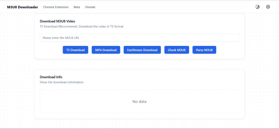Select the Download M3U8 Video heading
This screenshot has height=129, width=279.
pyautogui.click(x=58, y=21)
